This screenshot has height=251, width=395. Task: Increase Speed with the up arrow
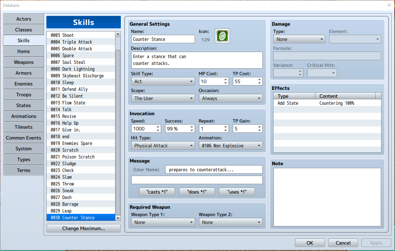pos(158,127)
